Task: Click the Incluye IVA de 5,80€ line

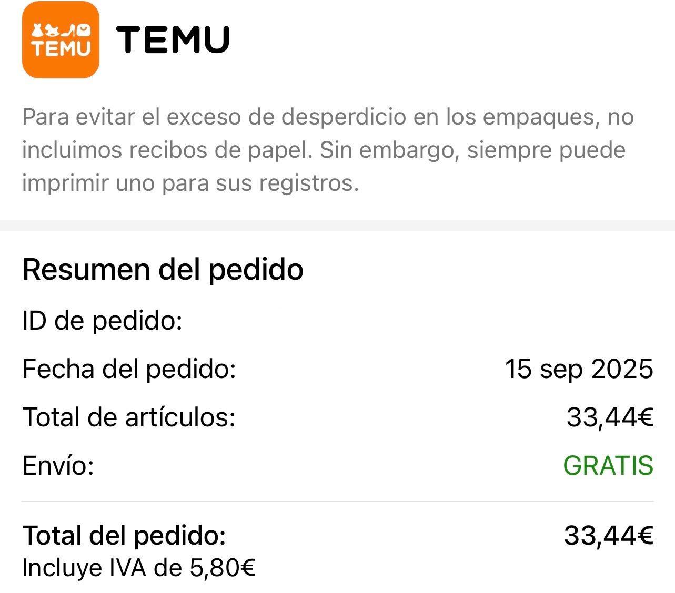Action: 139,568
